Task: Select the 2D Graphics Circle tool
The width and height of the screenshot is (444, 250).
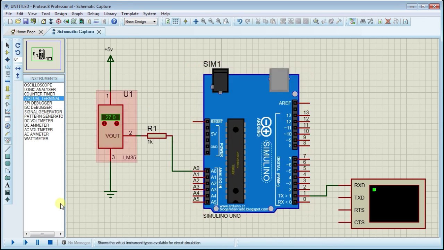Action: 8,164
